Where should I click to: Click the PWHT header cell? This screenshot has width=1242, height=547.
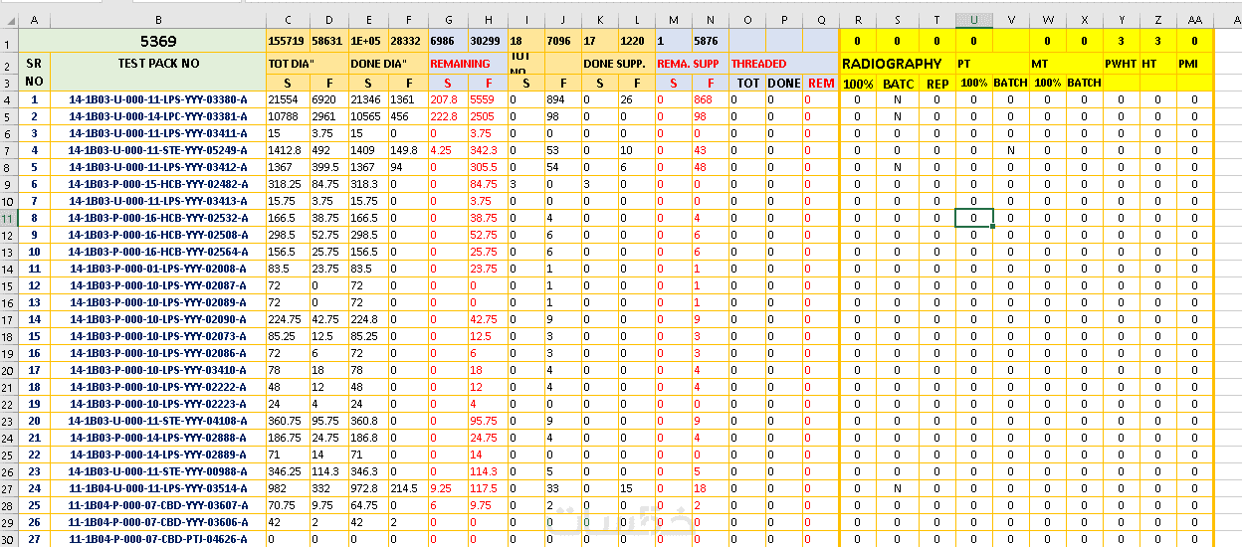tap(1122, 64)
